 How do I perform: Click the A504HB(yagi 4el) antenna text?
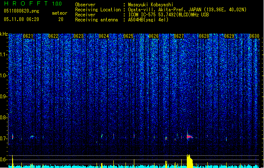148,20
